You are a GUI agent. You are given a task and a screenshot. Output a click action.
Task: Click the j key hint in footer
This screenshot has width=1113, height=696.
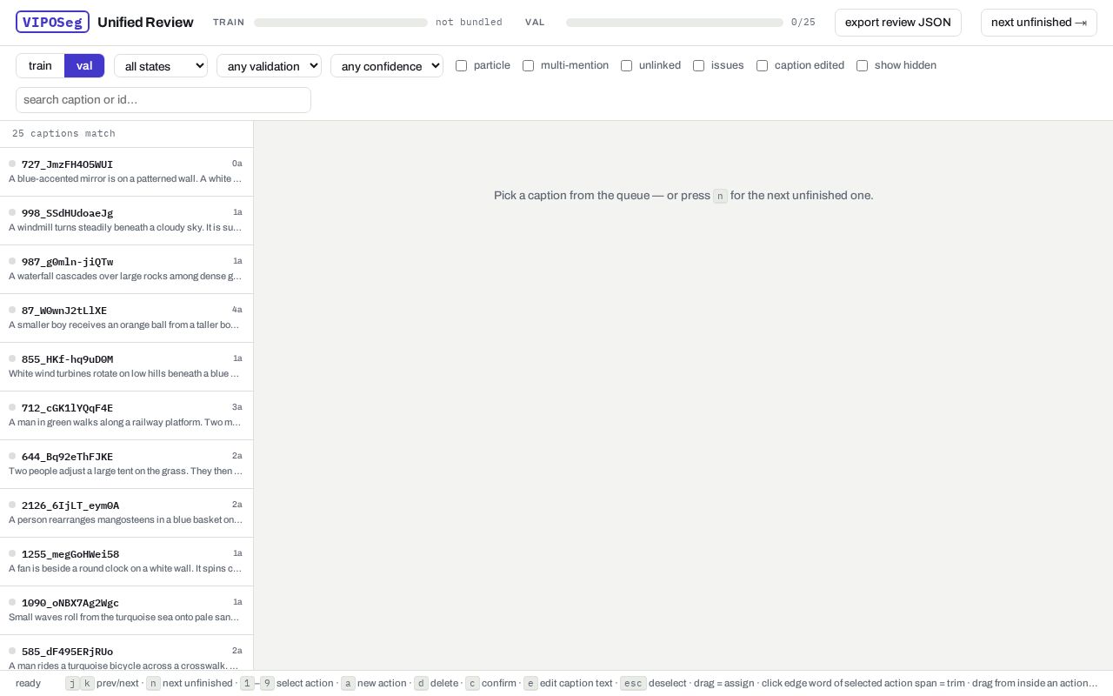72,684
